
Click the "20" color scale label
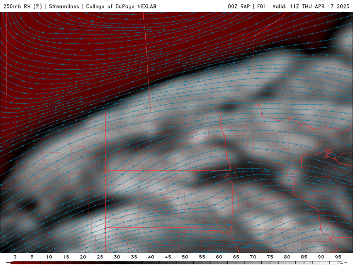click(x=83, y=257)
